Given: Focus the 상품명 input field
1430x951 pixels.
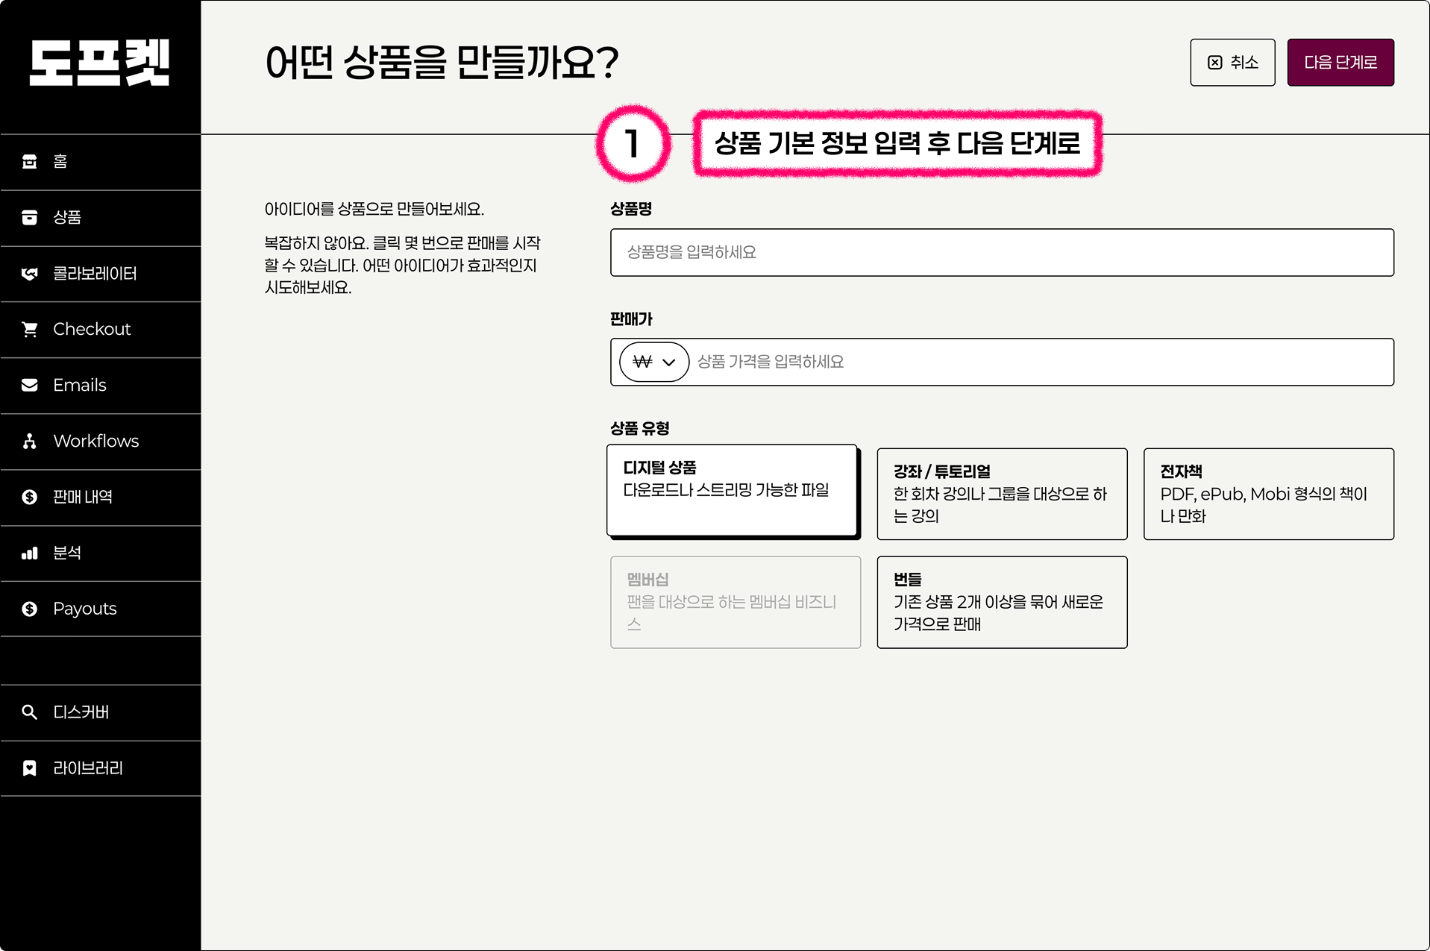Looking at the screenshot, I should pos(1001,253).
